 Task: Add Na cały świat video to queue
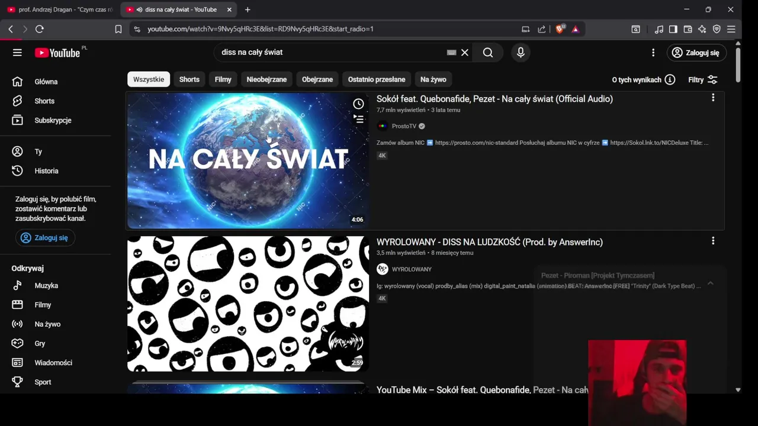(358, 119)
